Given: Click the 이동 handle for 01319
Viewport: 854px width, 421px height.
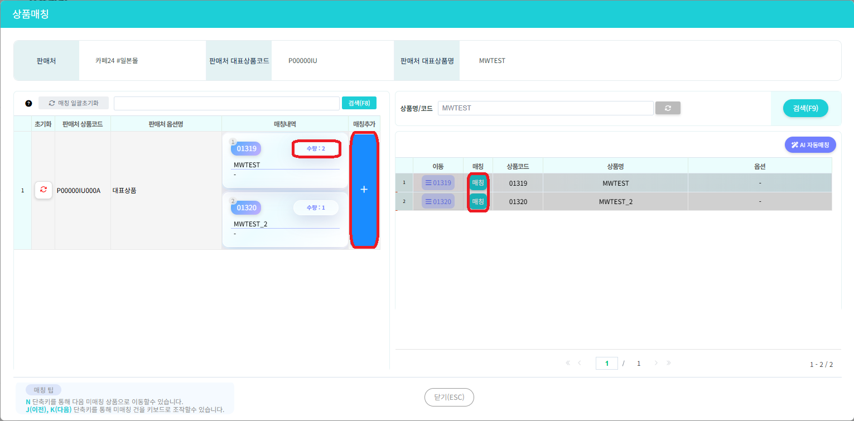Looking at the screenshot, I should 438,183.
